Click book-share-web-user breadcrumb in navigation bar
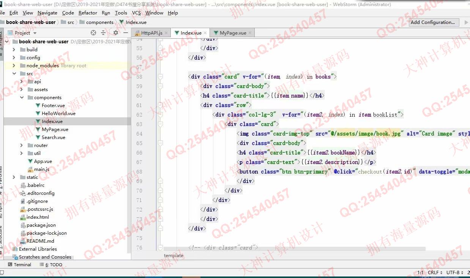470x278 pixels. (31, 22)
